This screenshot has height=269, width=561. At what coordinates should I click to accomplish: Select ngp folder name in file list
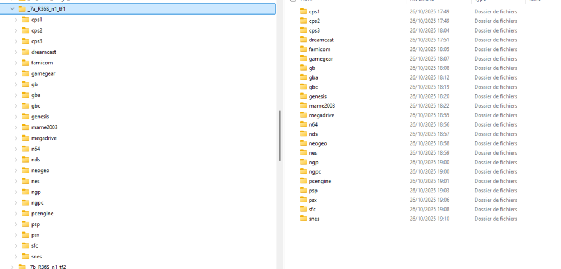pos(314,162)
